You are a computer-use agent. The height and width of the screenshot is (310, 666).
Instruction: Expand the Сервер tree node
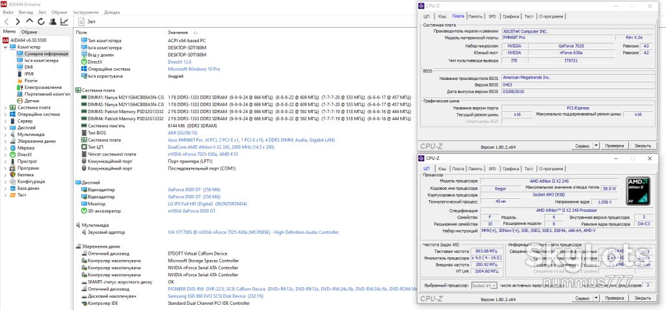click(5, 121)
